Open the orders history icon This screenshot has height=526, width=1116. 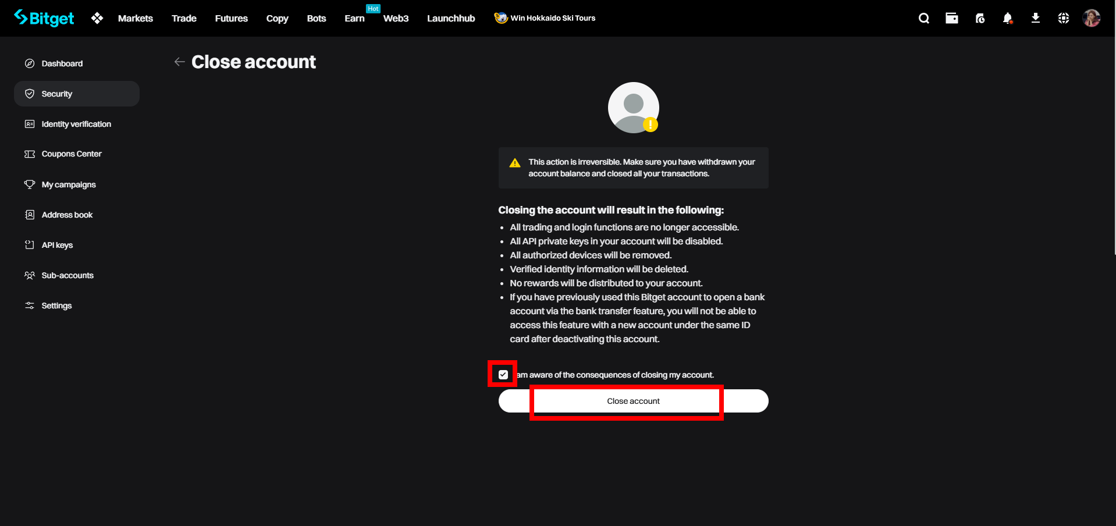tap(980, 18)
